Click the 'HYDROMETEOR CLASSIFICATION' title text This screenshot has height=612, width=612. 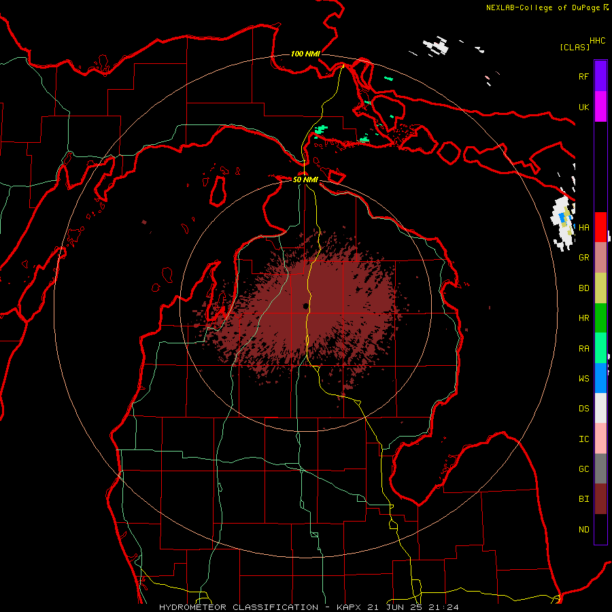[239, 607]
